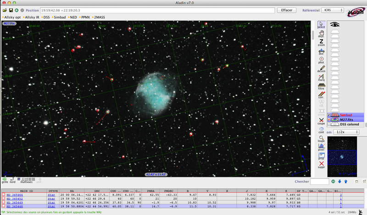Enable the DSS colored layer checkbox
Image resolution: width=367 pixels, height=215 pixels.
[x=329, y=124]
